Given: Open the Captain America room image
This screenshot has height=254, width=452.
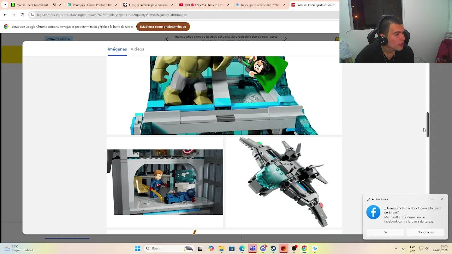Looking at the screenshot, I should tap(165, 182).
